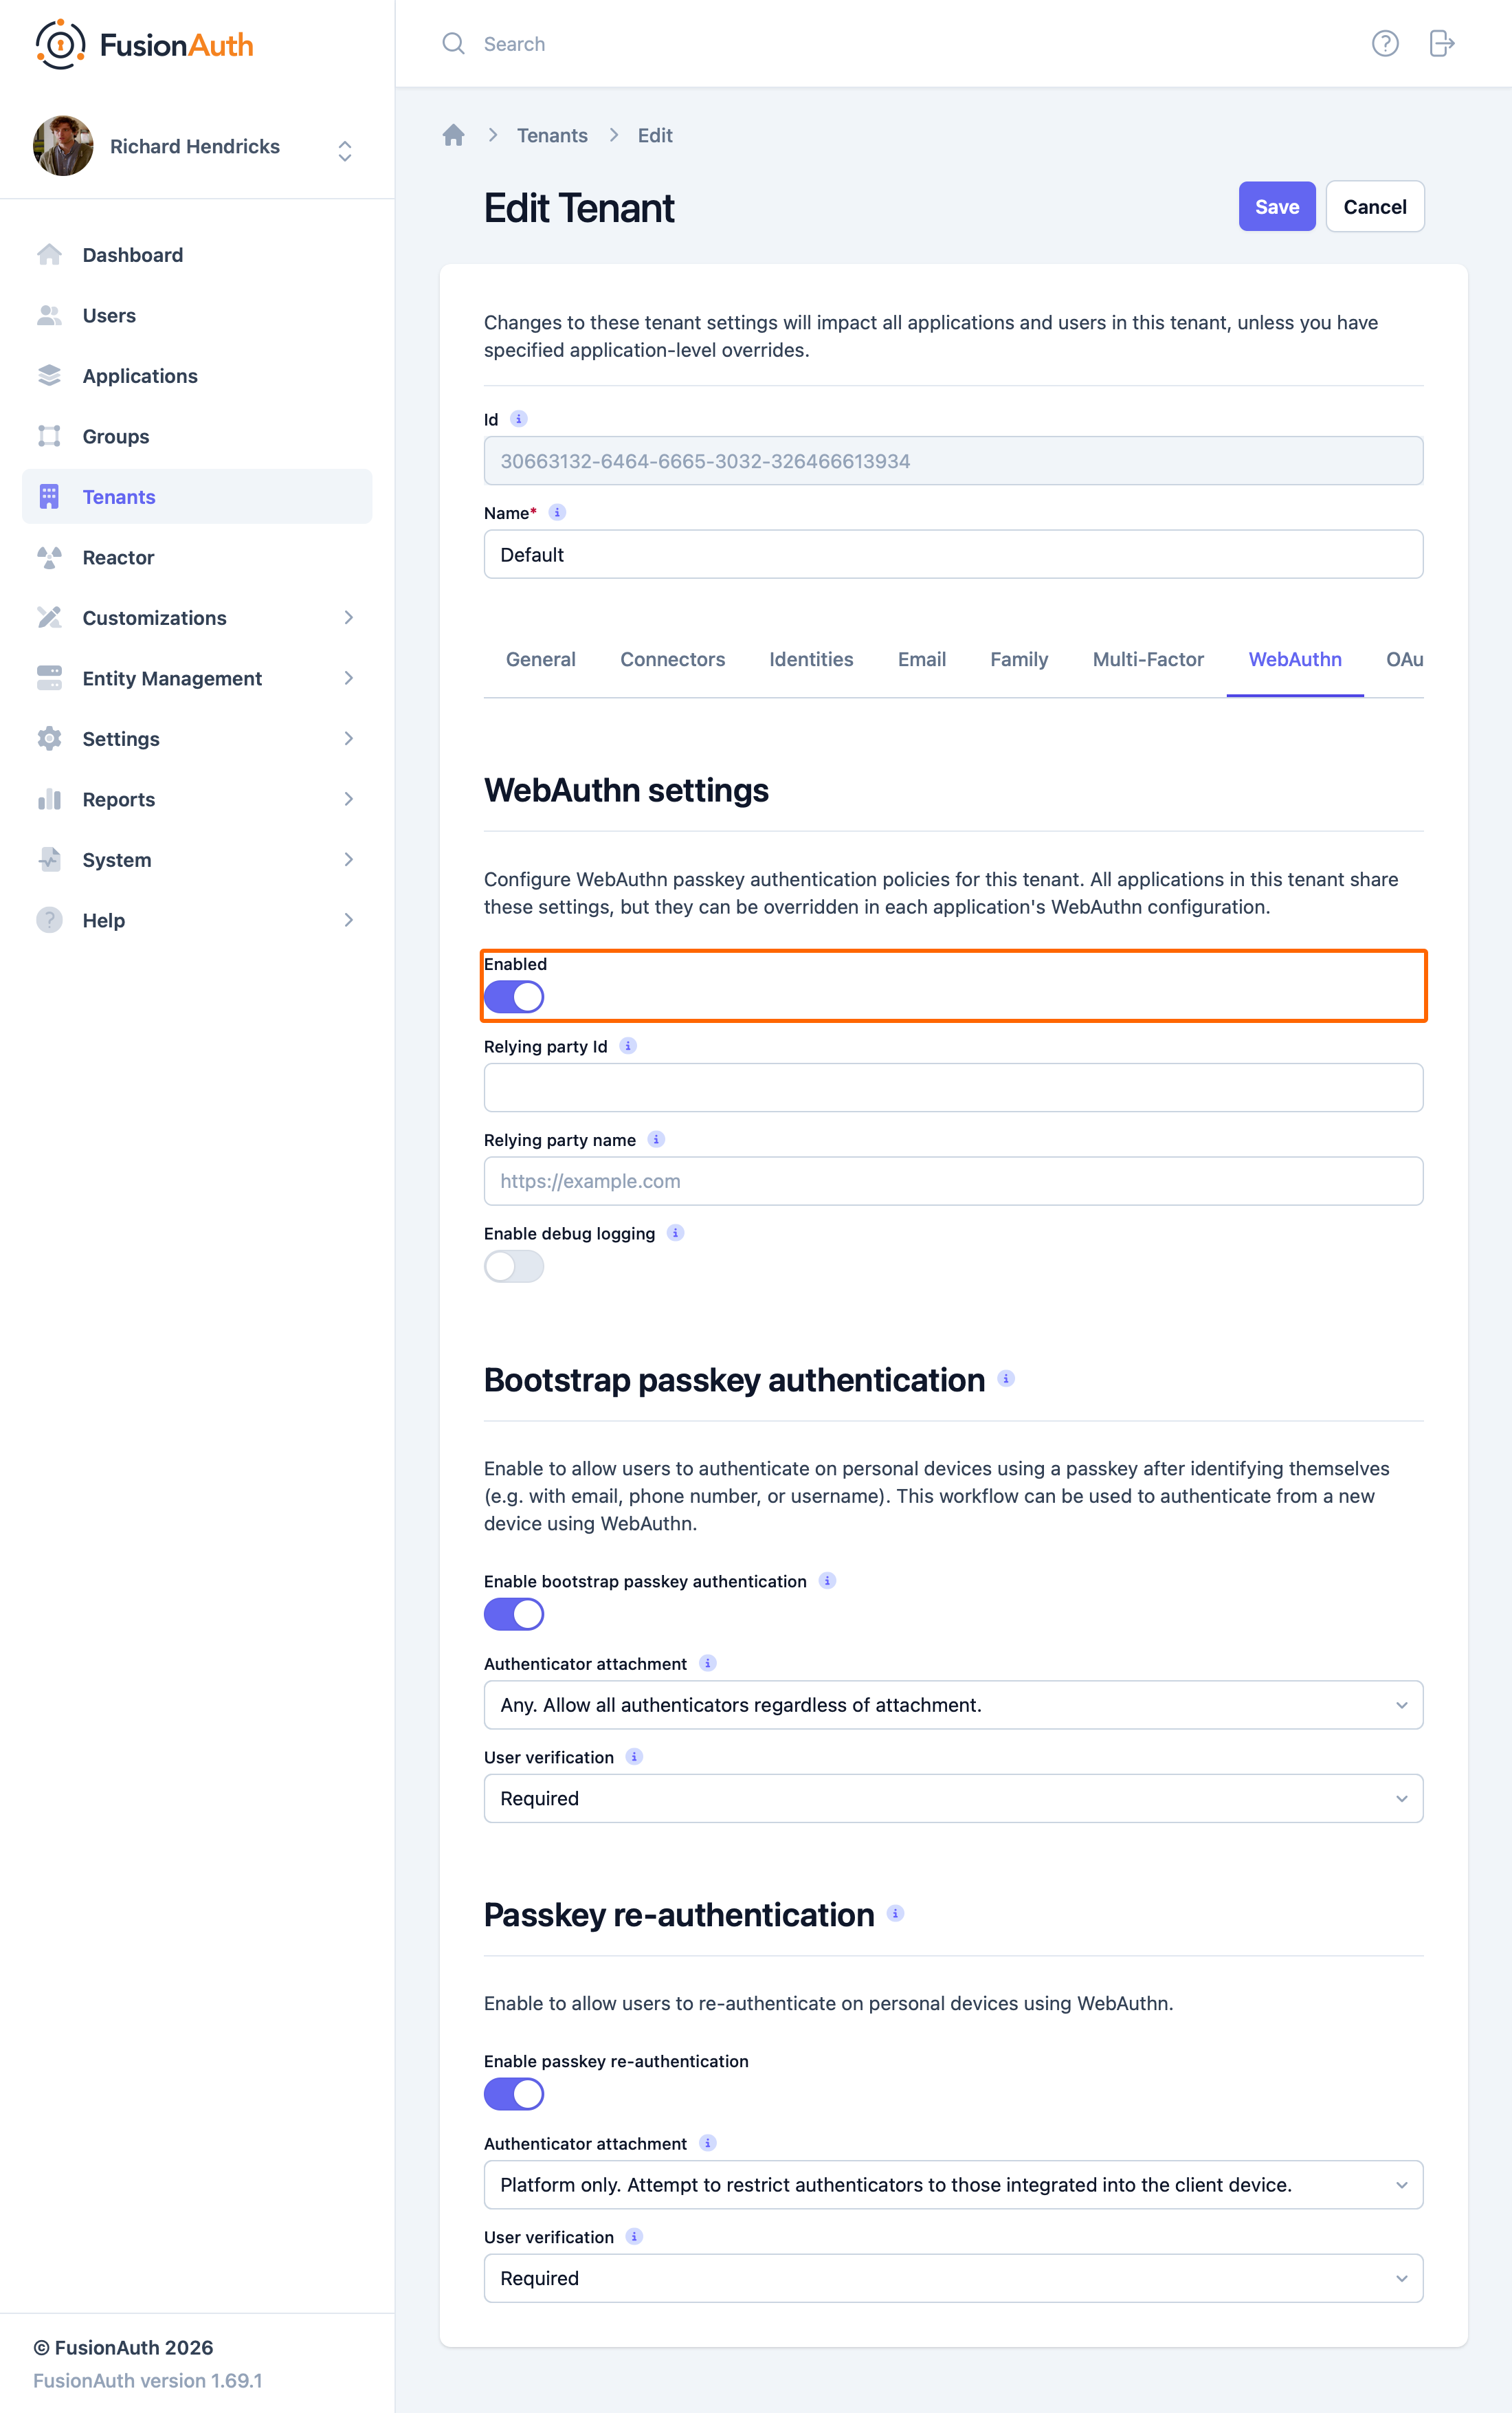Click the Customizations sidebar icon

click(49, 617)
